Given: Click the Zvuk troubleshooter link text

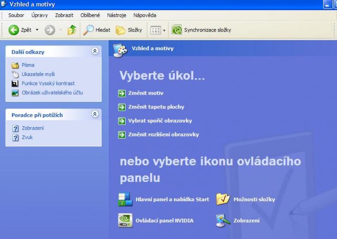Looking at the screenshot, I should 27,137.
